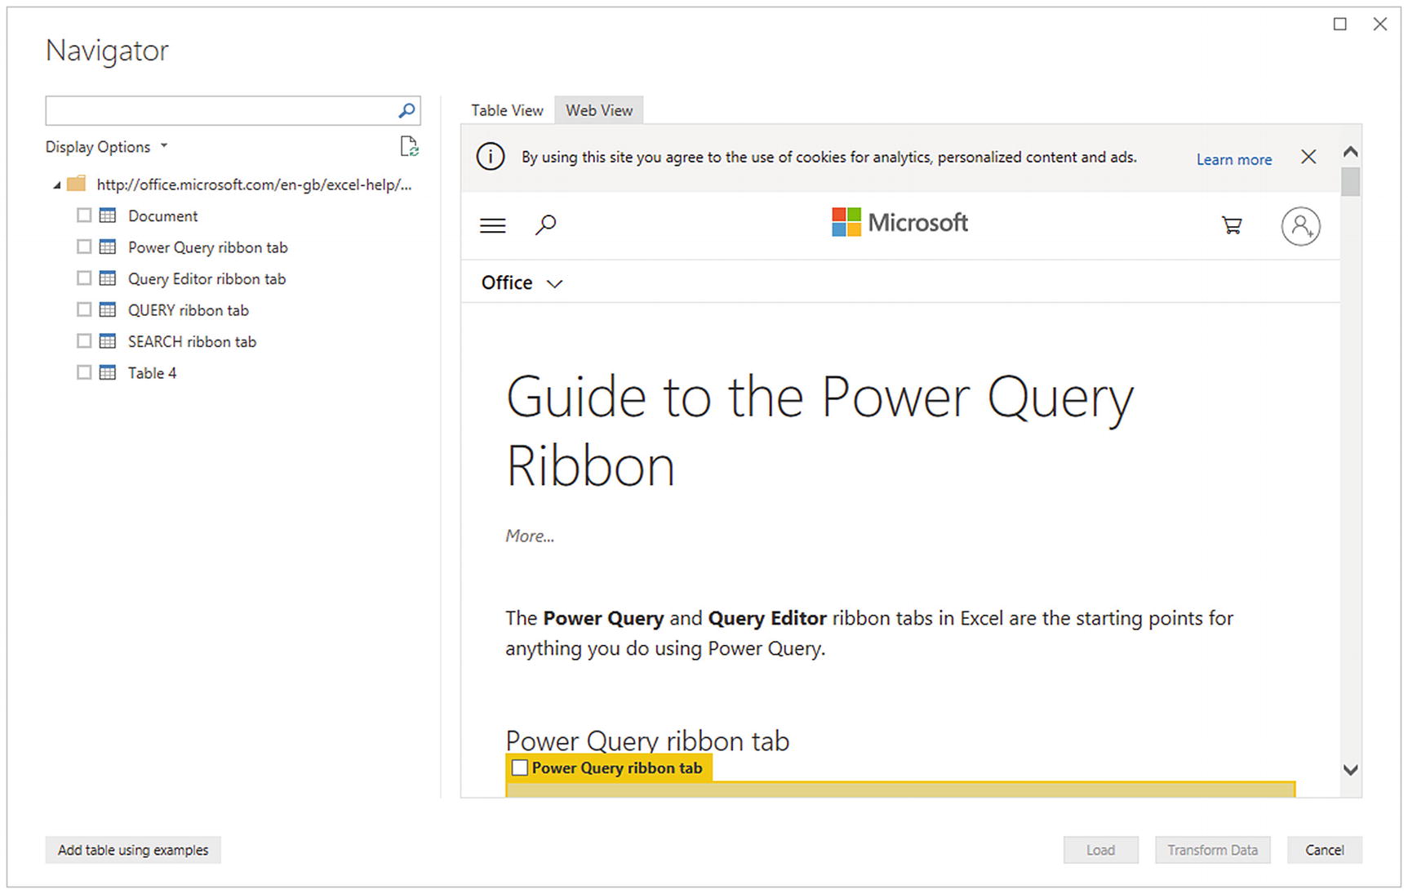The image size is (1408, 894).
Task: Select the Document tree item label
Action: (x=162, y=216)
